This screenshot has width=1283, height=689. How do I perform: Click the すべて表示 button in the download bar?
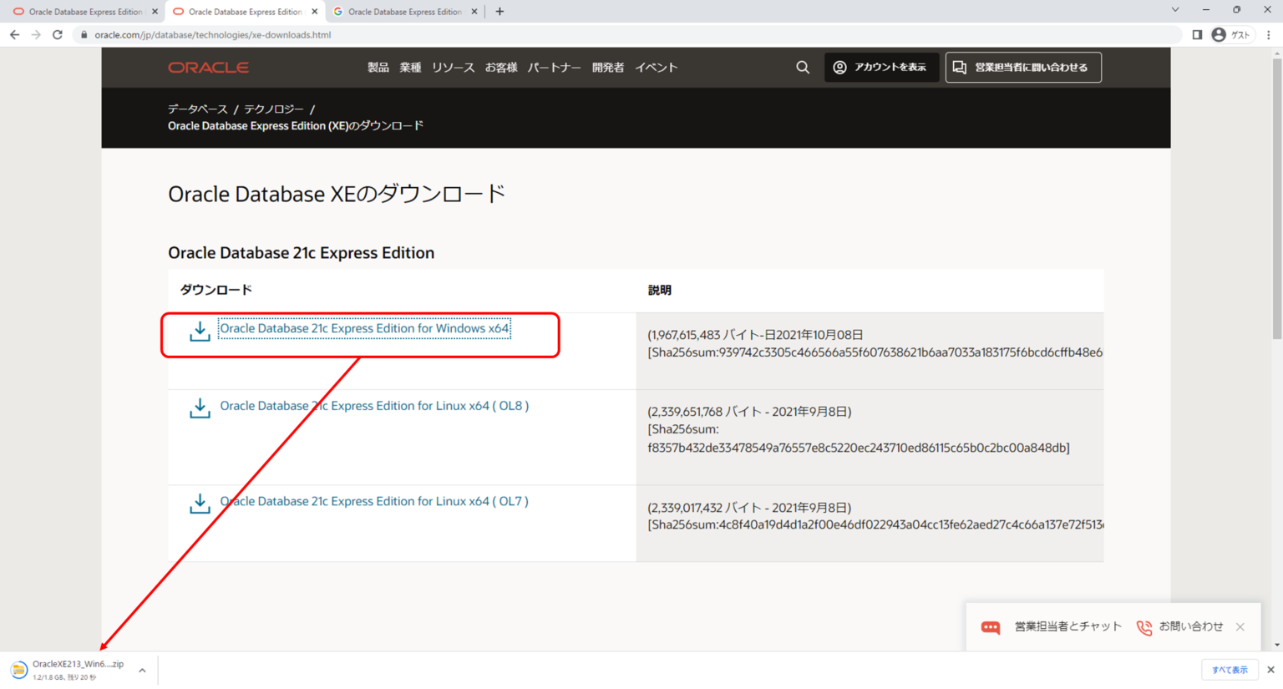[x=1230, y=670]
